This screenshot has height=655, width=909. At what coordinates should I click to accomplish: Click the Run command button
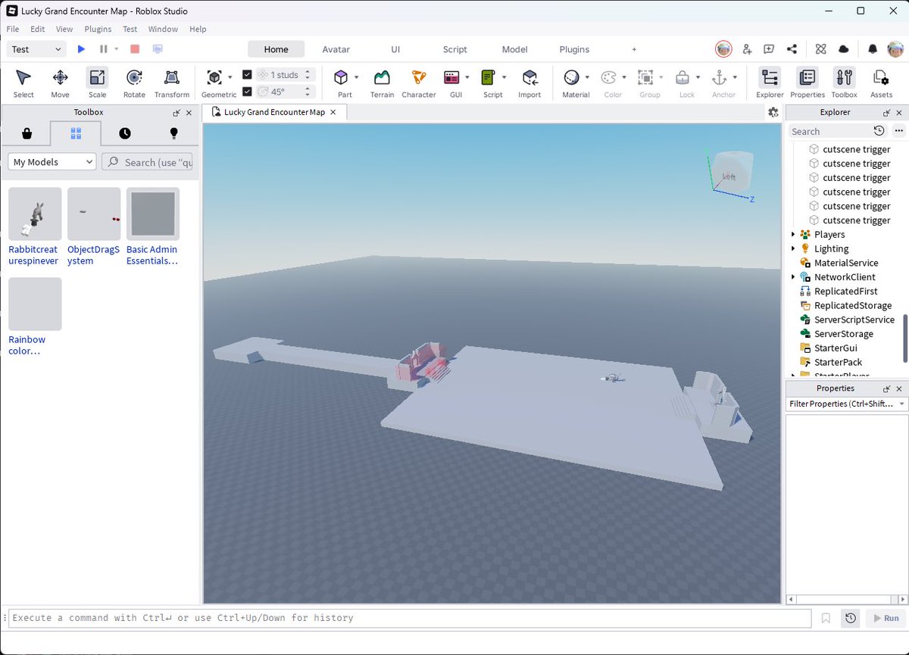[885, 618]
